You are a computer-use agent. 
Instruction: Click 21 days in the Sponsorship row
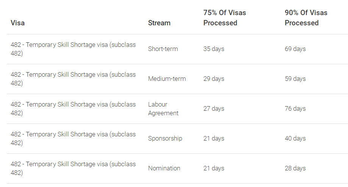(x=214, y=139)
